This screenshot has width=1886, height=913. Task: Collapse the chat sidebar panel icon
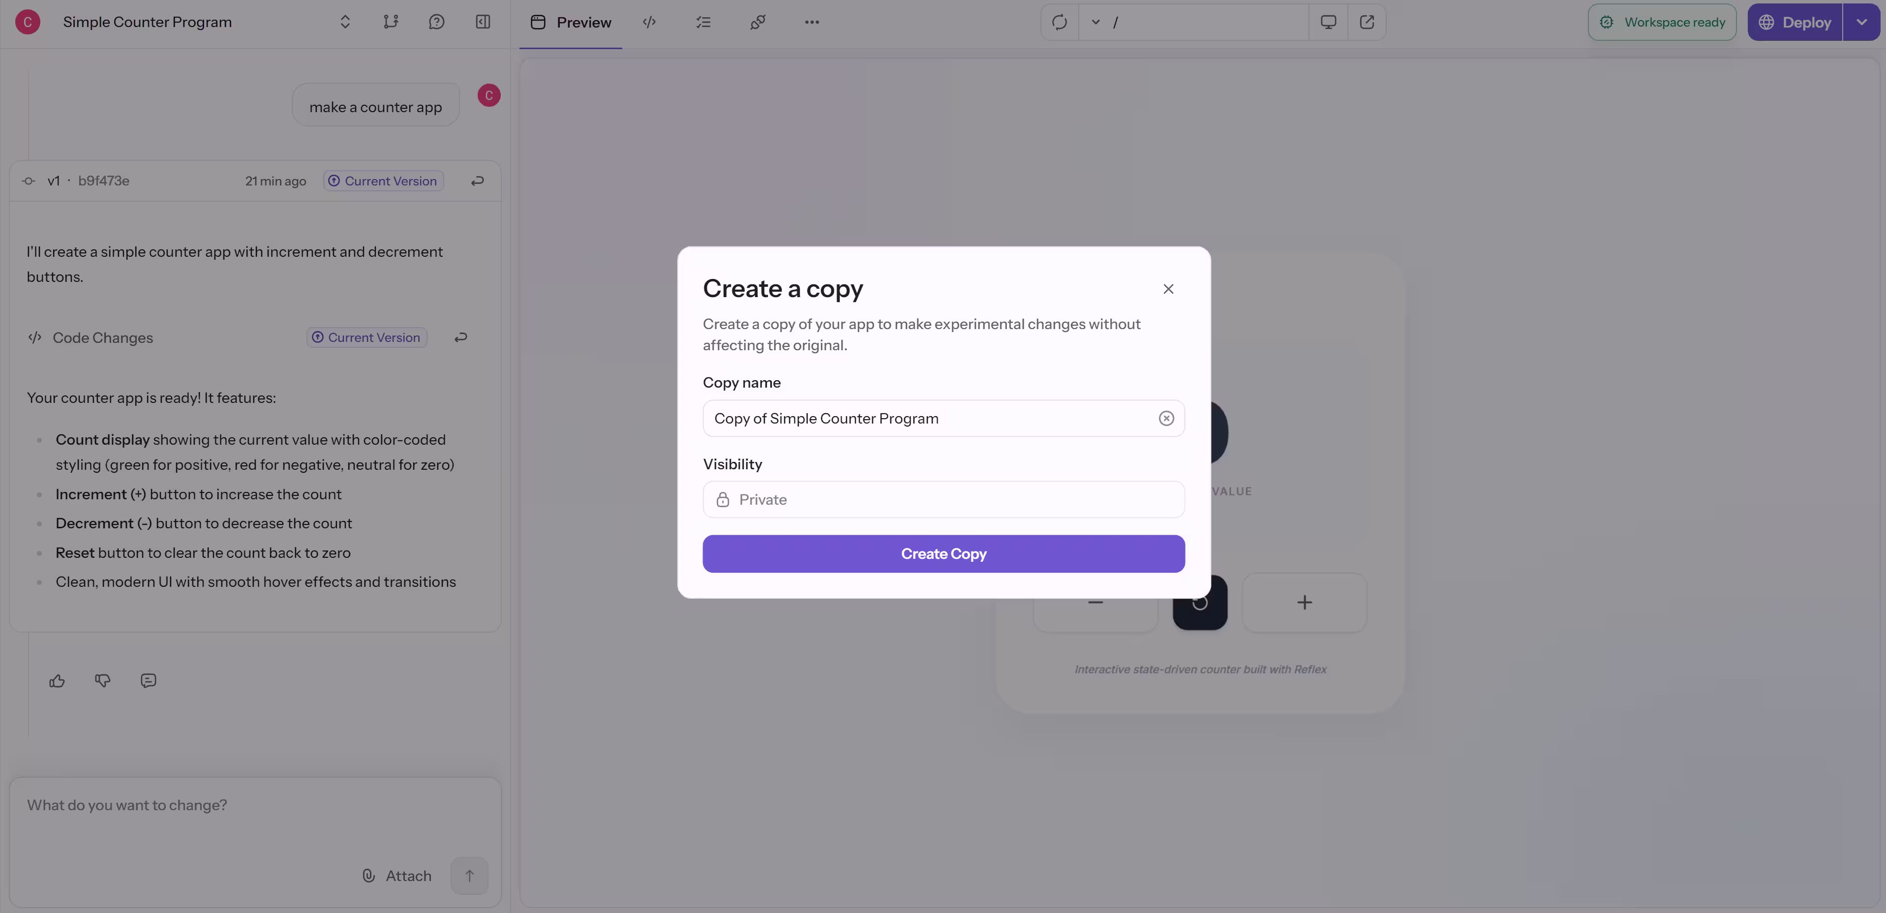(483, 22)
